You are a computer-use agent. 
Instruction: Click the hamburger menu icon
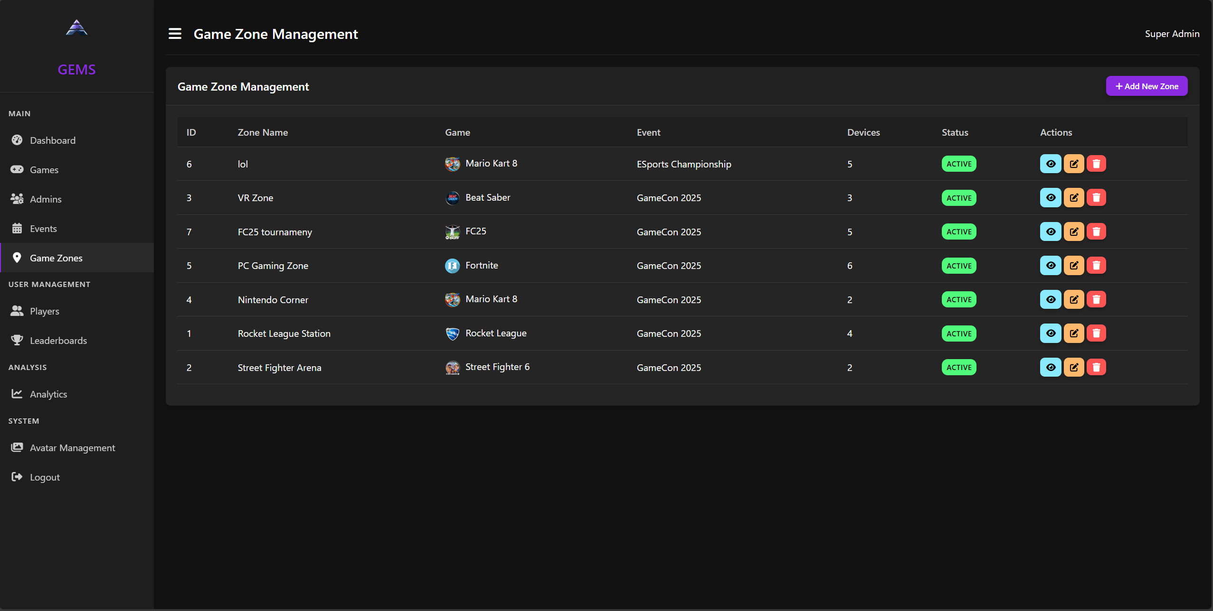175,34
